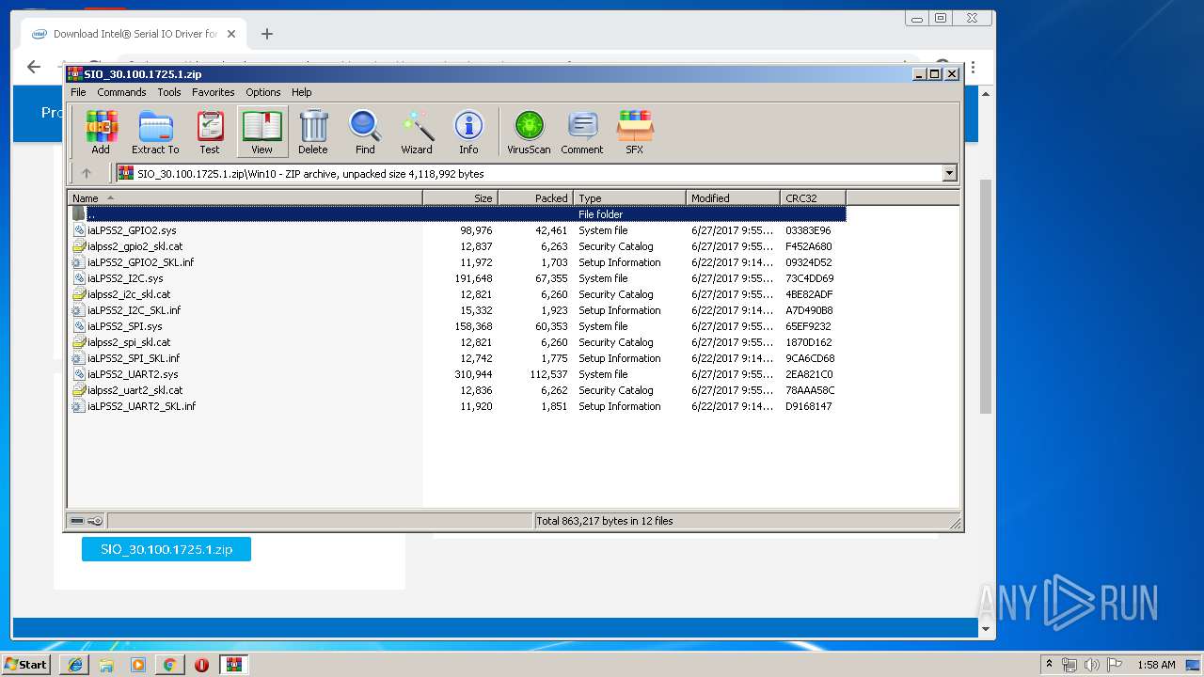Open the Options menu

click(263, 92)
